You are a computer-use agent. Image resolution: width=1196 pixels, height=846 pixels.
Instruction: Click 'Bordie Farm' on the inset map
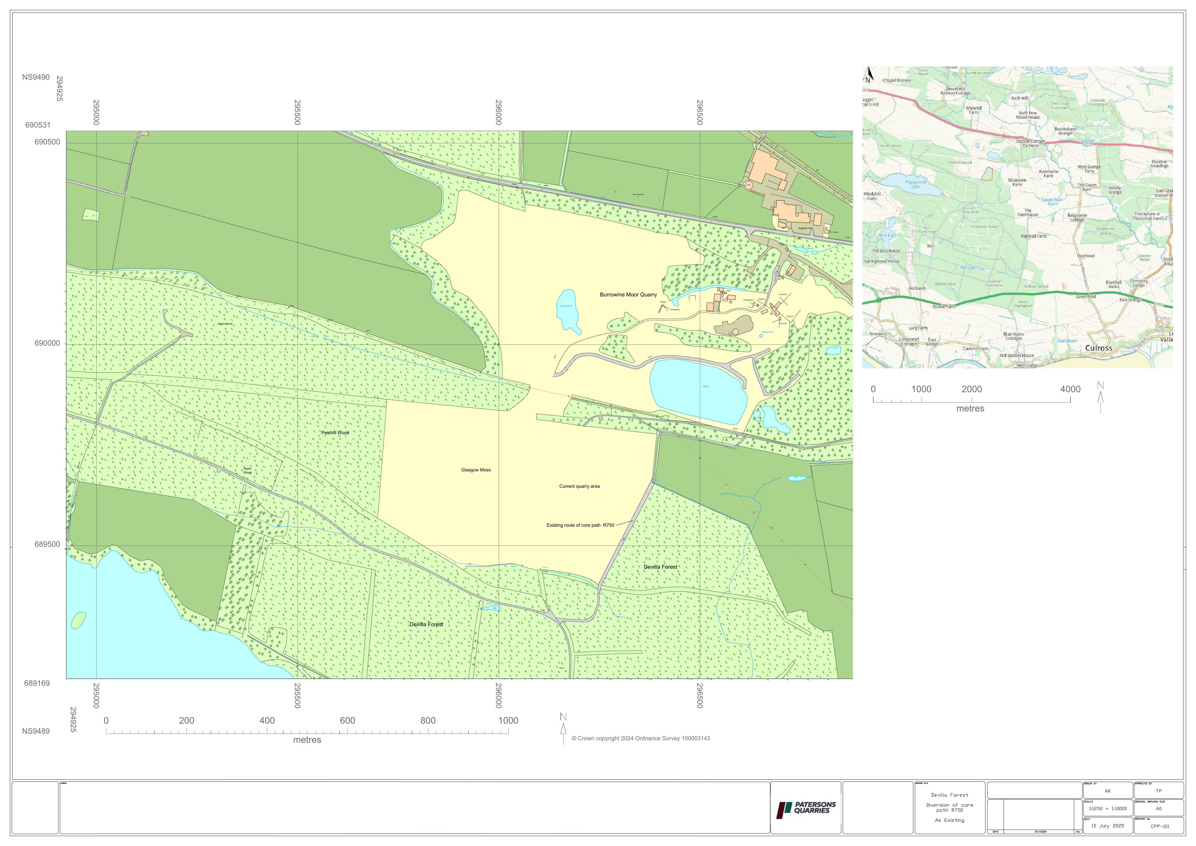944,307
